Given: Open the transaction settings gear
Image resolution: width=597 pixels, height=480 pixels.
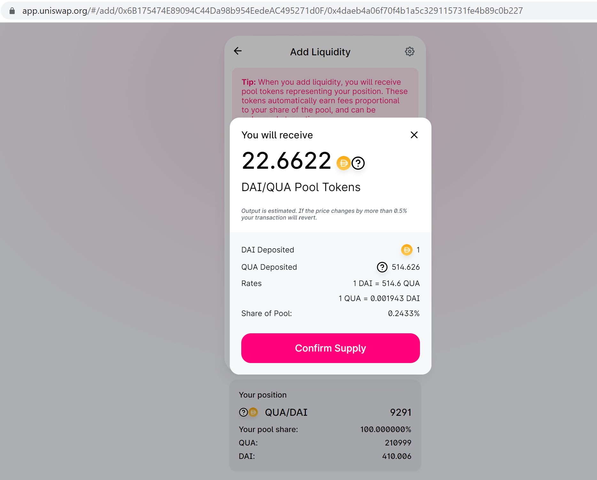Looking at the screenshot, I should (x=409, y=51).
